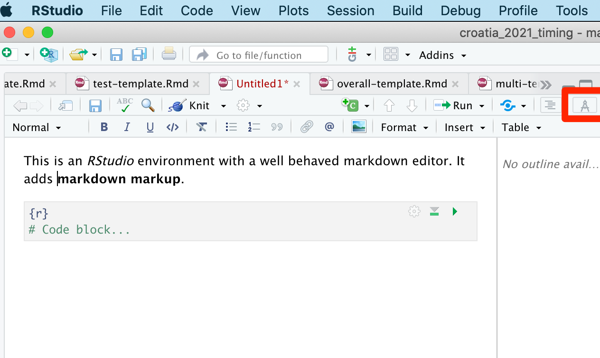This screenshot has width=600, height=358.
Task: Click the Go to file/function field
Action: pos(259,55)
